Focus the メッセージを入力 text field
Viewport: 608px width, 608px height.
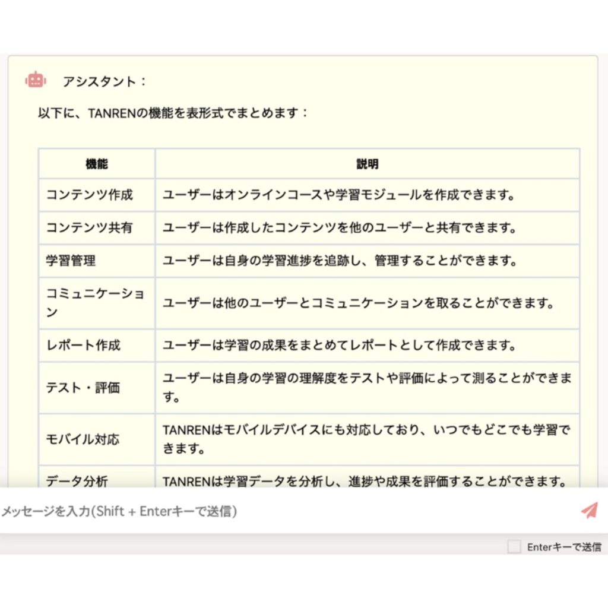[285, 511]
